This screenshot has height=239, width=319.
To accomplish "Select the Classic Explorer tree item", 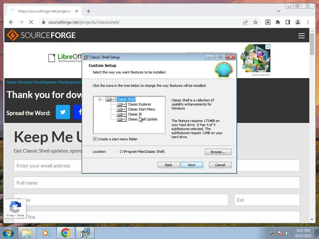I will [x=139, y=104].
